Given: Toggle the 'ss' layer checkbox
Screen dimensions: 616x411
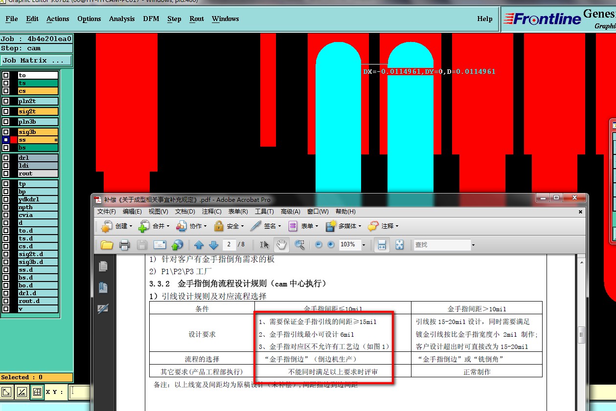Looking at the screenshot, I should pos(5,140).
